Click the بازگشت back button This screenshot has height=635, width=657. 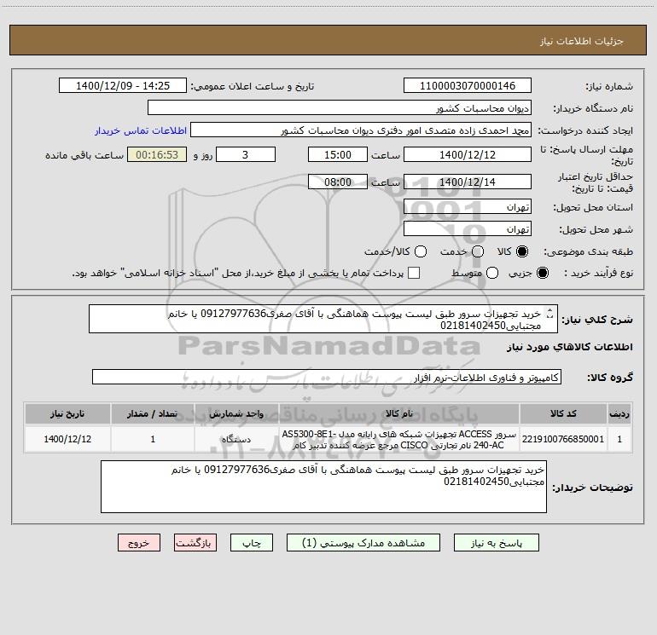[195, 543]
